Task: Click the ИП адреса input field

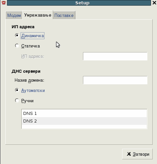Action: coord(115,56)
